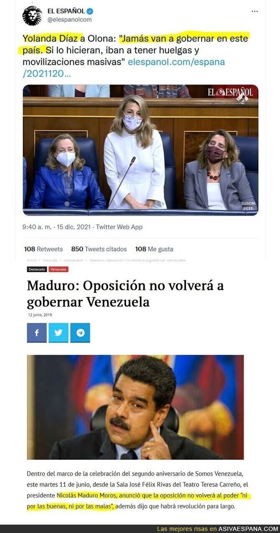Open the @elespanolcom handle
Screen dimensions: 280x533
pyautogui.click(x=69, y=20)
